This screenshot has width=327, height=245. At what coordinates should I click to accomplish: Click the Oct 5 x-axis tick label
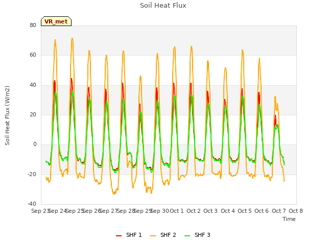point(245,211)
